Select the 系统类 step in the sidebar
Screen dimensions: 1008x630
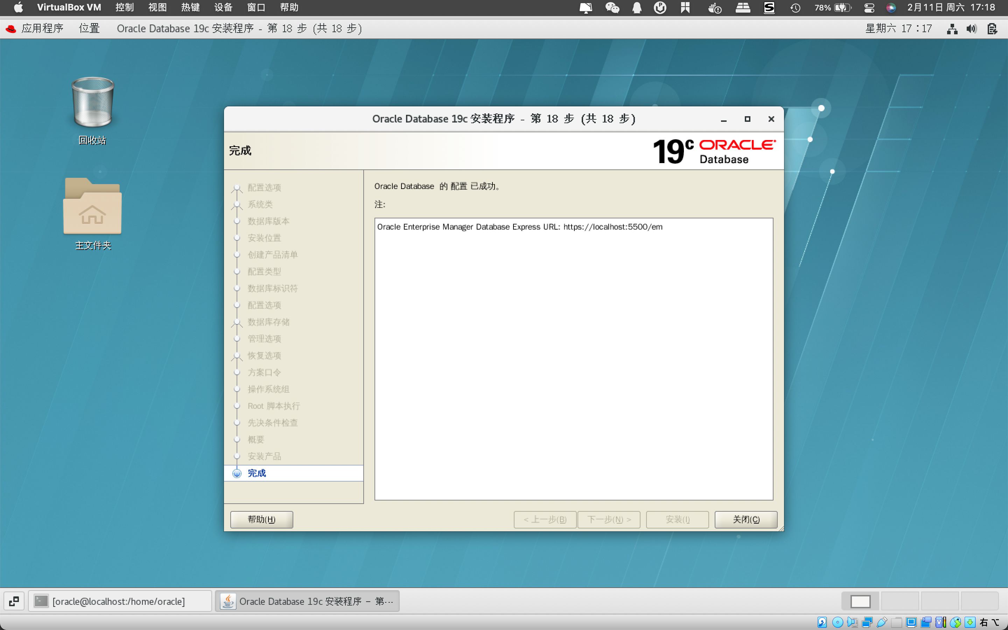pos(260,204)
